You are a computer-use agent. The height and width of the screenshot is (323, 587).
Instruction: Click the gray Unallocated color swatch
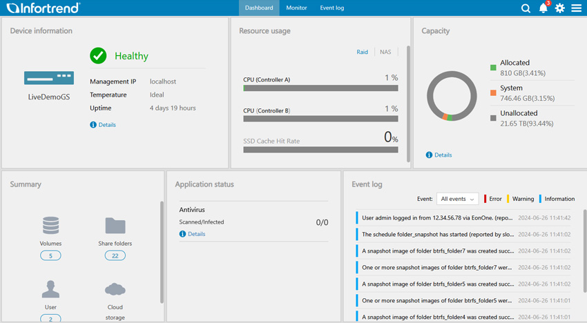pos(493,118)
